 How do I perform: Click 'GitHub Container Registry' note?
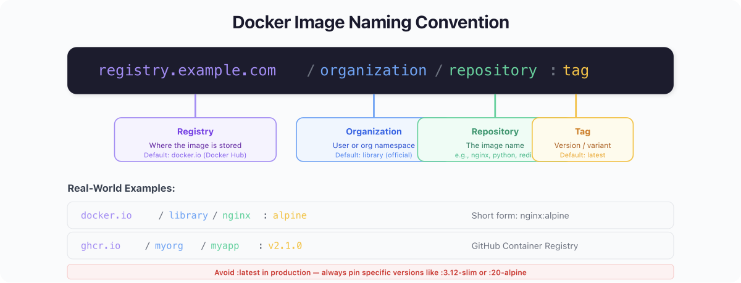pos(524,246)
